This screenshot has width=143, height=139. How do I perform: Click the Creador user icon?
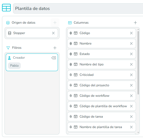click(x=9, y=58)
